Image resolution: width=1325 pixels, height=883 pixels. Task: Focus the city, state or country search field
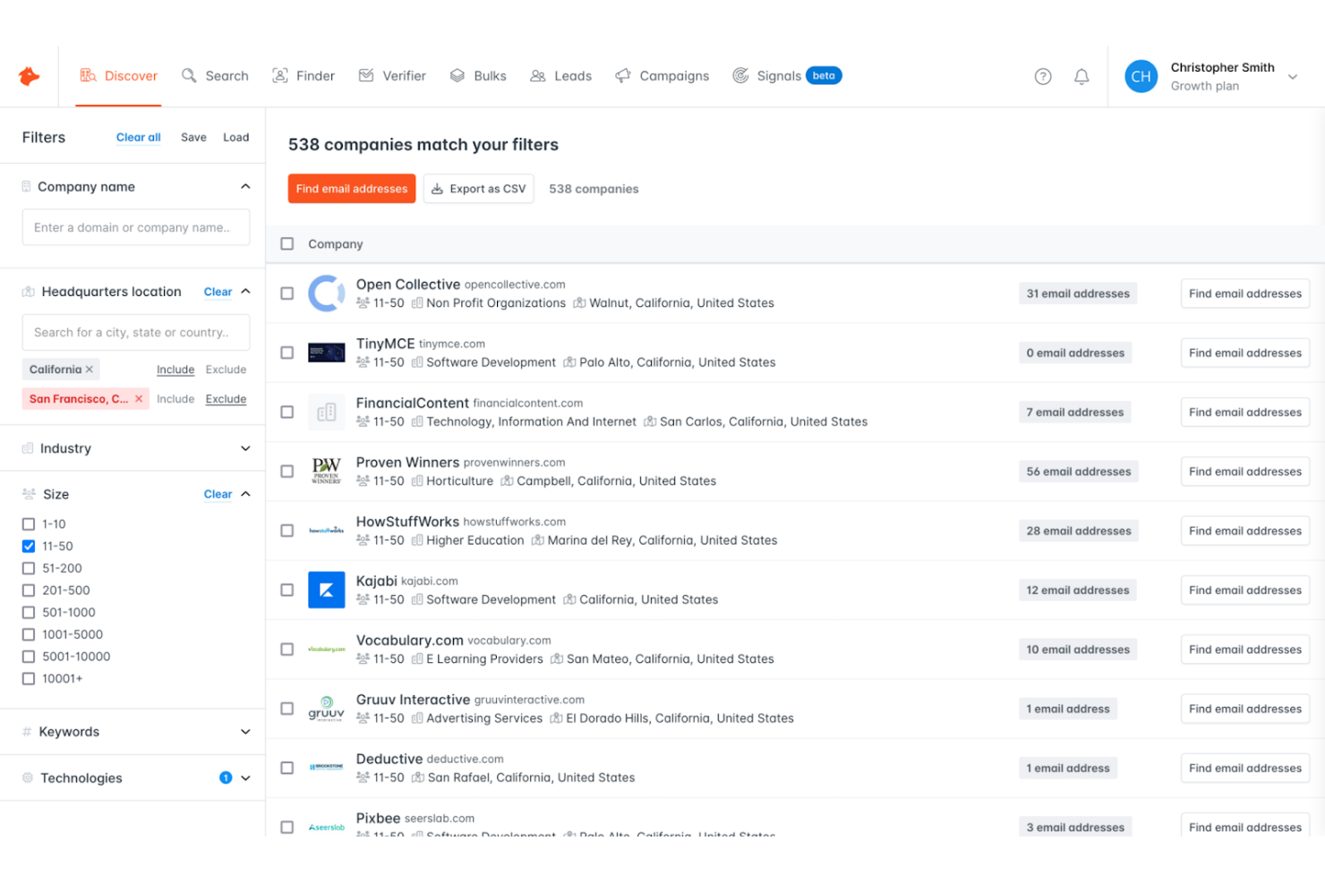click(136, 332)
